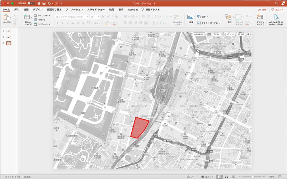Open the スライドショー tab
This screenshot has height=179, width=287.
point(96,10)
